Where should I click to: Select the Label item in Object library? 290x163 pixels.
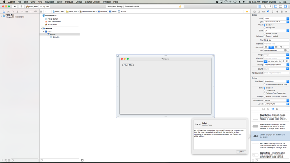270,136
